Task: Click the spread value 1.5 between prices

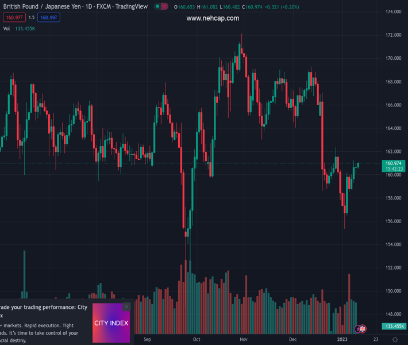Action: pos(32,18)
